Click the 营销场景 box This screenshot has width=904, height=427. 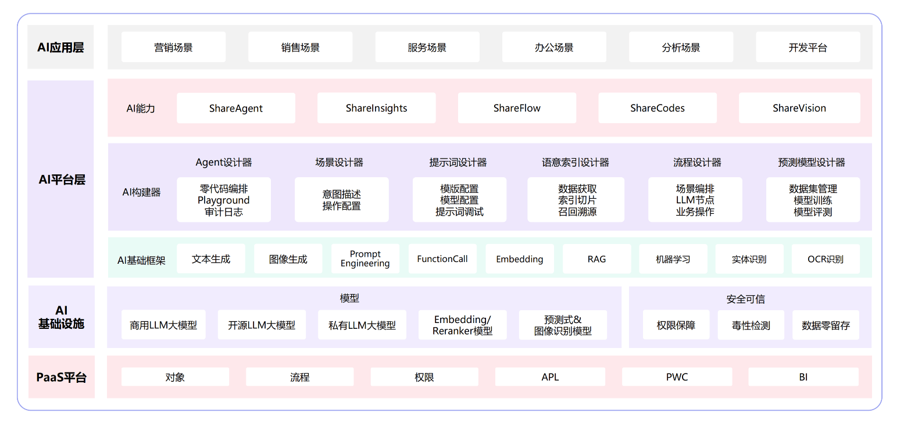173,48
